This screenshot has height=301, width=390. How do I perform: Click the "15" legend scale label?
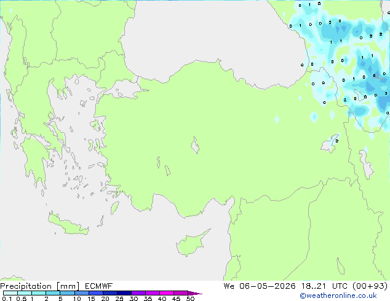click(x=91, y=299)
